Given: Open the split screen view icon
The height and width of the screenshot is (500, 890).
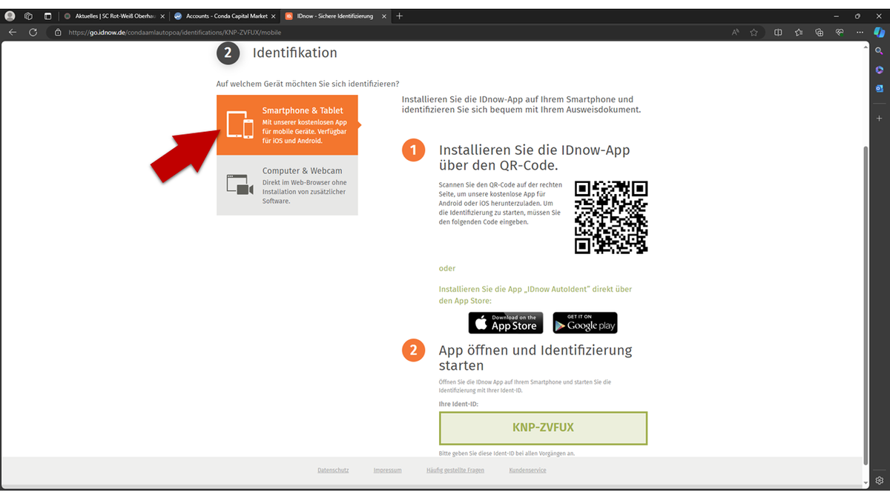Looking at the screenshot, I should tap(778, 33).
